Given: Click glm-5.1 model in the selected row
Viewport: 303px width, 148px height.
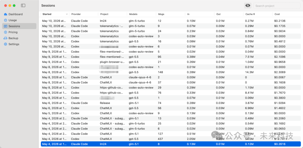Looking at the screenshot, I should pos(134,144).
